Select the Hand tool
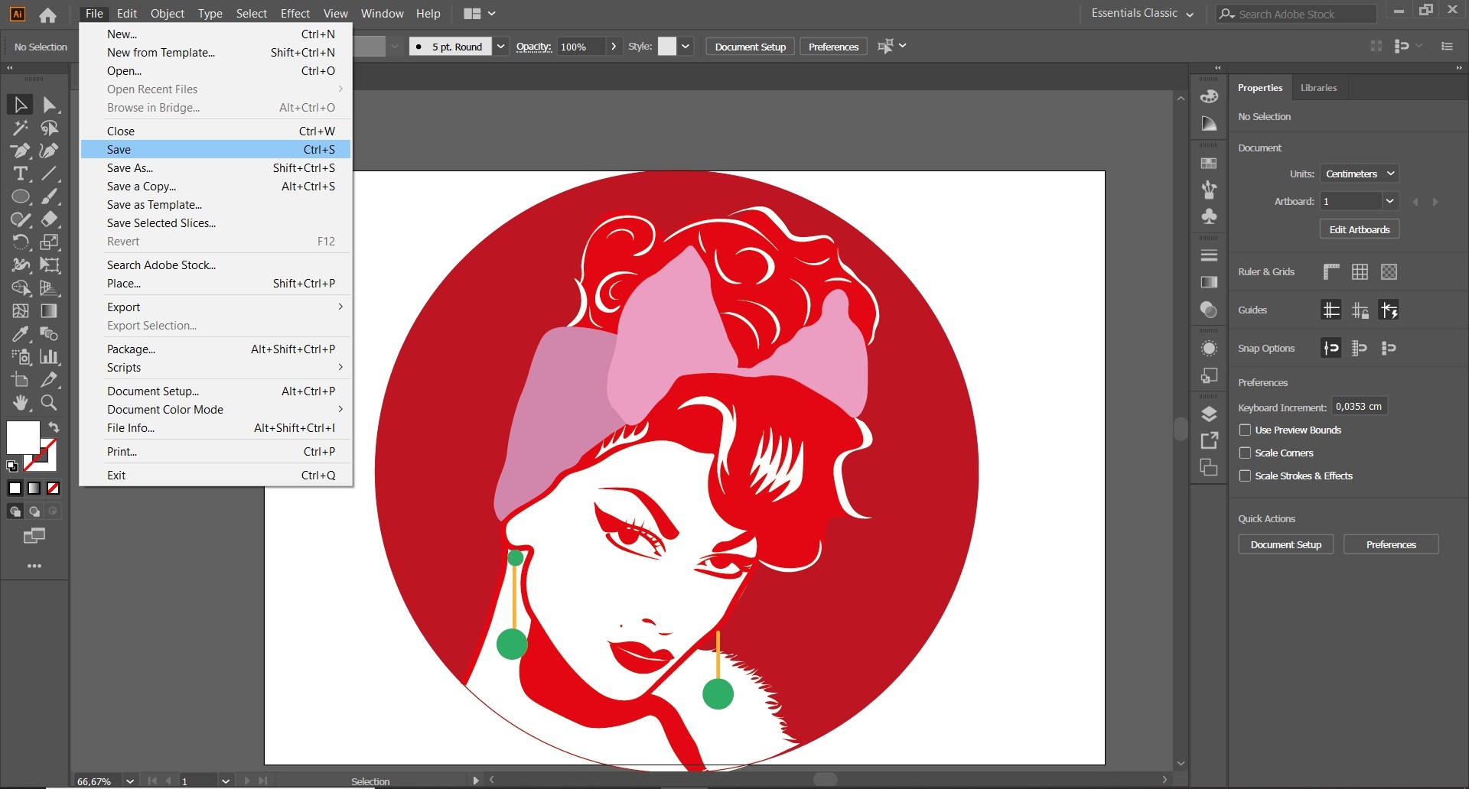 pos(20,403)
